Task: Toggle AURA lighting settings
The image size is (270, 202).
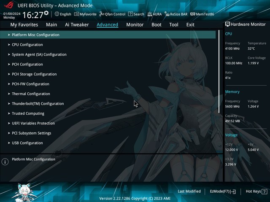Action: pos(154,14)
